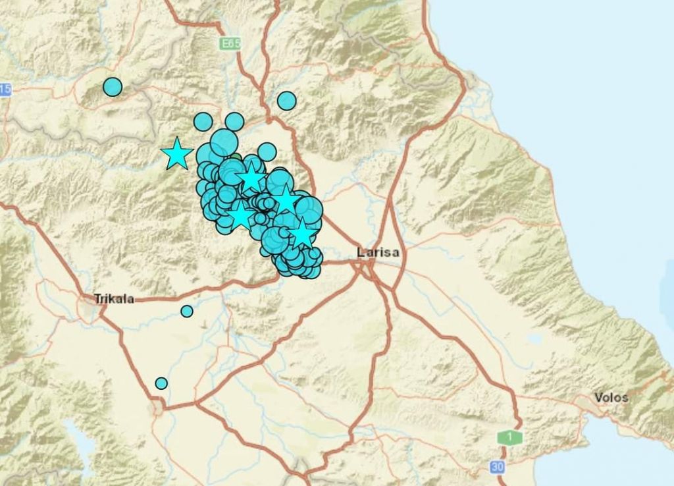
Task: Click the Volos city label
Action: 611,398
